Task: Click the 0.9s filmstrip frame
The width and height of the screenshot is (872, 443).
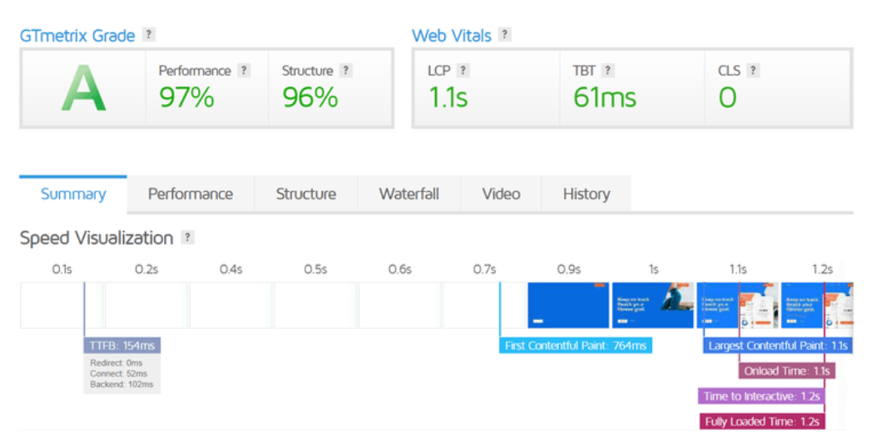Action: pos(568,305)
